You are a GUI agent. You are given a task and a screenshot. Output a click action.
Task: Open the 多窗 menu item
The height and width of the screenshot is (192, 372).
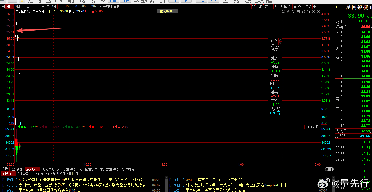[237, 1]
